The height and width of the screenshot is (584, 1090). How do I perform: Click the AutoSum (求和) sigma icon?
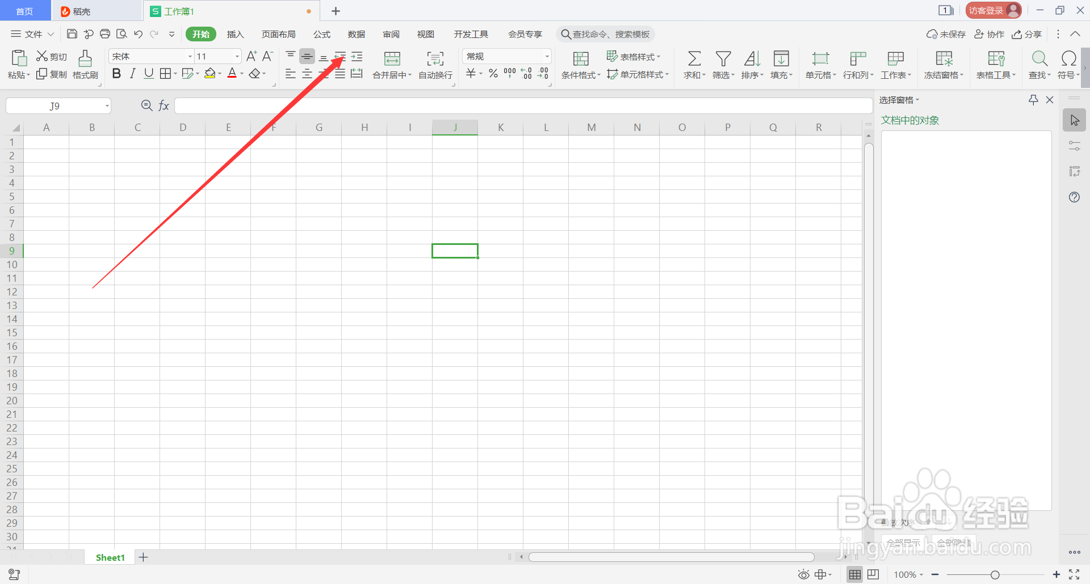click(x=694, y=58)
